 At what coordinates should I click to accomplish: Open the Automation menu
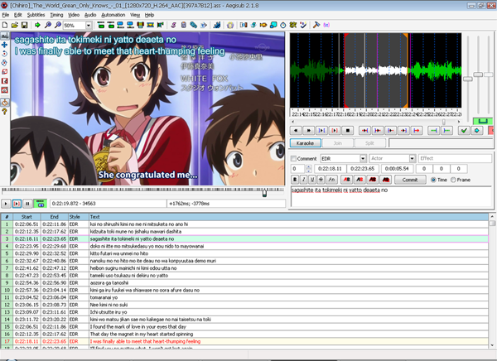pos(113,15)
